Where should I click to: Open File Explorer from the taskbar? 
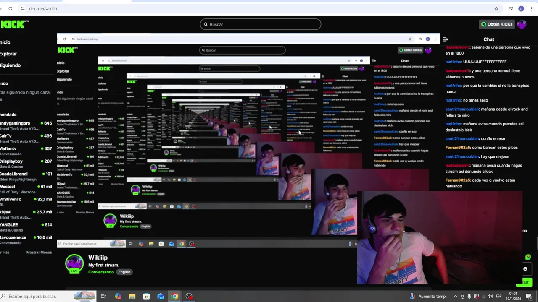(x=132, y=297)
